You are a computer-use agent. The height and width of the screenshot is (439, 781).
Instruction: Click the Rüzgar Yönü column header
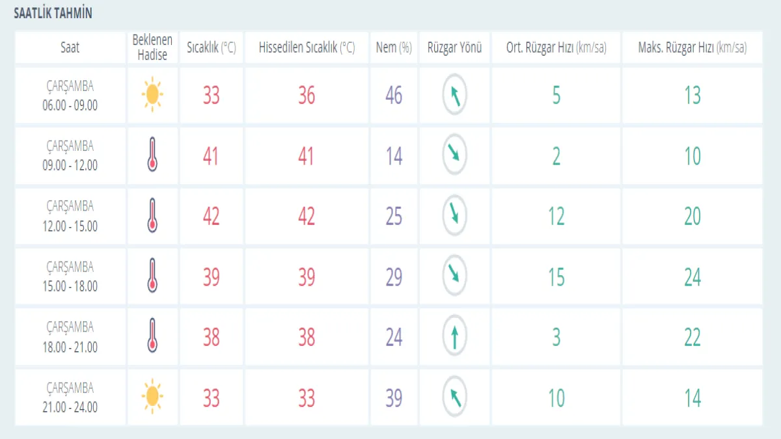point(455,47)
